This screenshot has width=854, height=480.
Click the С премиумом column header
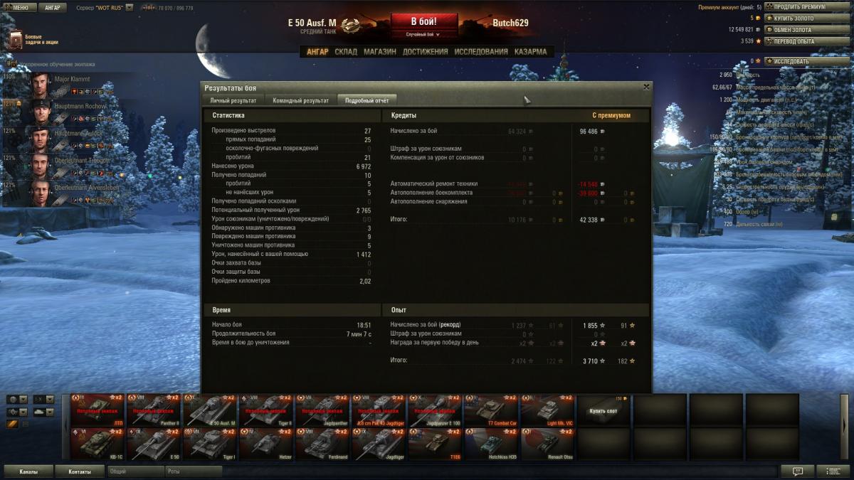click(611, 115)
